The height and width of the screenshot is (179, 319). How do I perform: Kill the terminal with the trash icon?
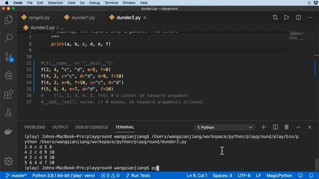287,127
